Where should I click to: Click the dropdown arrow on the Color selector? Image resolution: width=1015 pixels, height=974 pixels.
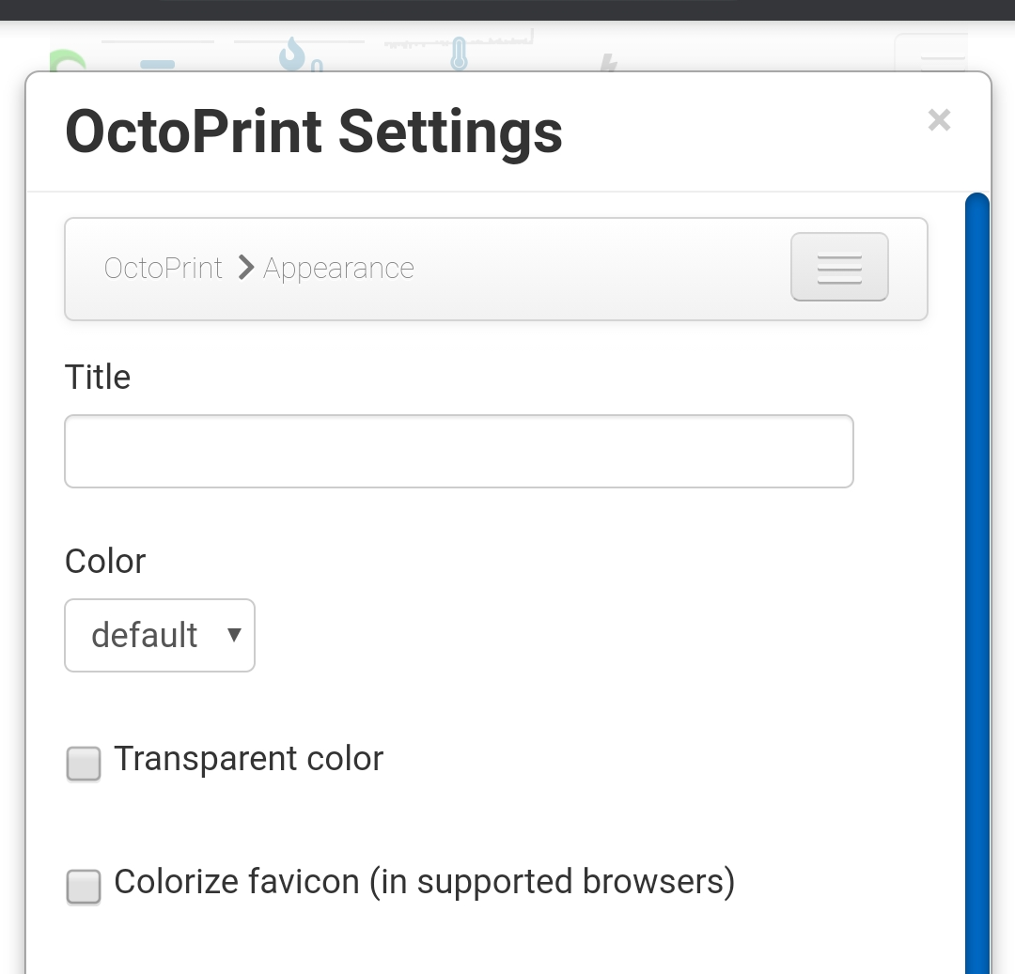(x=233, y=635)
